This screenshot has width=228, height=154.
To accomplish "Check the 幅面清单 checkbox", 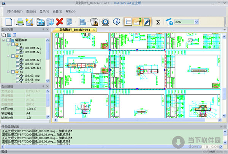I will pos(8,40).
